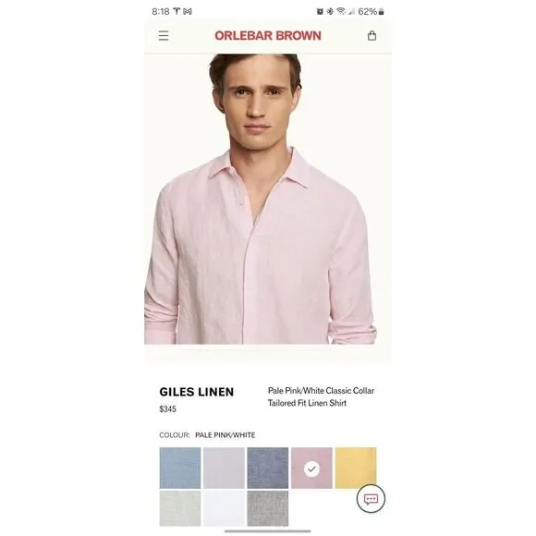Tap the checked pale pink swatch
This screenshot has height=536, width=536.
[311, 468]
